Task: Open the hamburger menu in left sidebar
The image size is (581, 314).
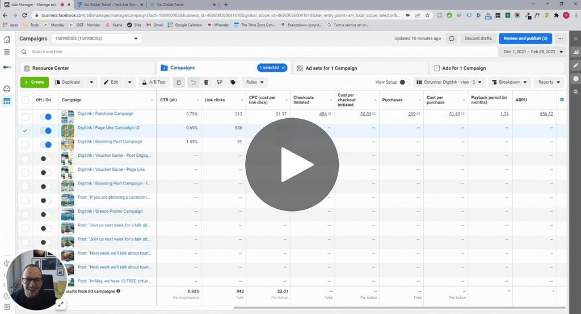Action: point(7,52)
